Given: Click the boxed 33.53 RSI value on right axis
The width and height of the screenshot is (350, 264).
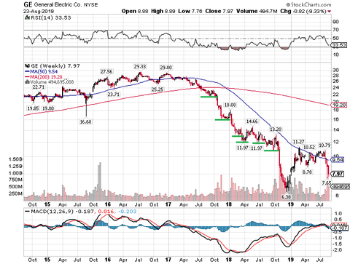Looking at the screenshot, I should click(x=339, y=45).
